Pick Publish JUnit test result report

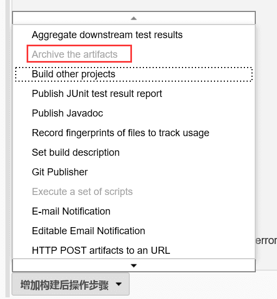click(97, 94)
